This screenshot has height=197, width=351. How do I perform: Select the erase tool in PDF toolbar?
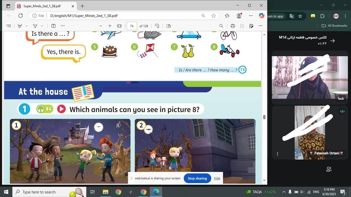click(x=35, y=26)
